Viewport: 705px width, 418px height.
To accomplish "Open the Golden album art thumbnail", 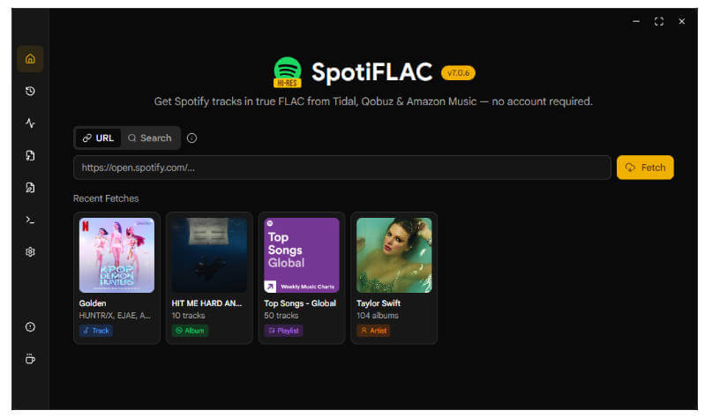I will click(x=116, y=255).
